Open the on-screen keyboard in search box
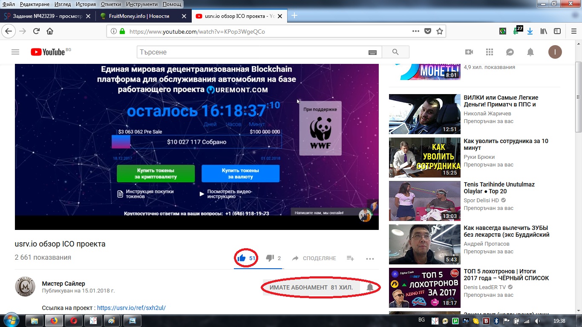 point(372,52)
